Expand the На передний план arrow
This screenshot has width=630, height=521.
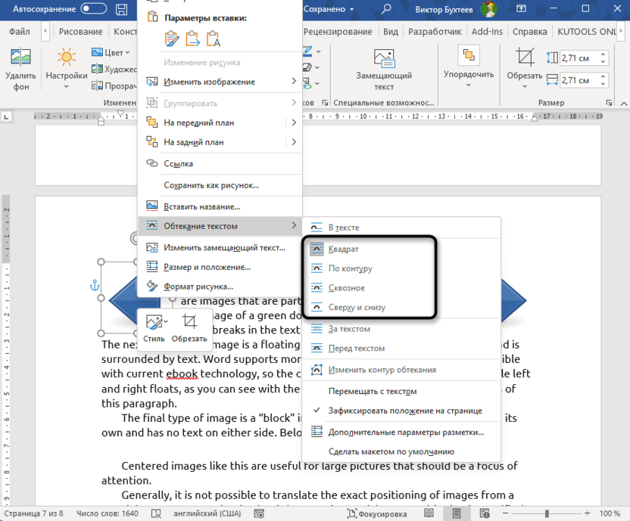(x=294, y=122)
